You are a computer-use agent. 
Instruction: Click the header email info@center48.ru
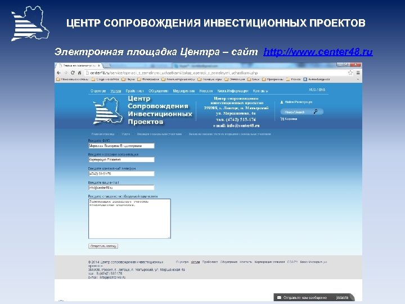click(x=243, y=126)
